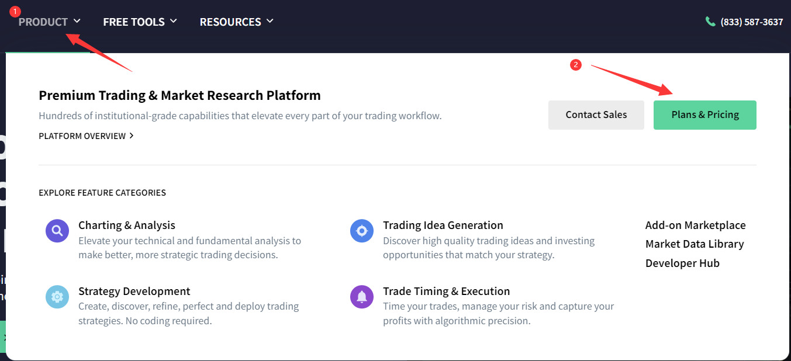Go to the Market Data Library link
This screenshot has height=361, width=791.
pos(694,244)
